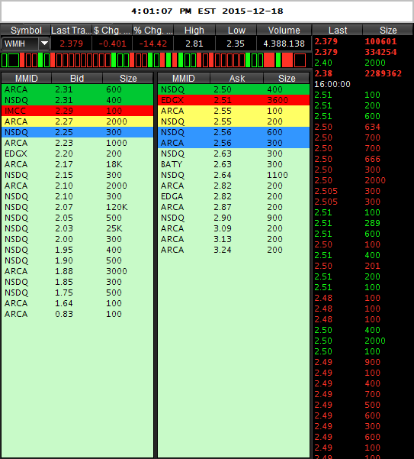414x459 pixels.
Task: Select NSDQ bid 2.07 size 120K row
Action: click(77, 207)
